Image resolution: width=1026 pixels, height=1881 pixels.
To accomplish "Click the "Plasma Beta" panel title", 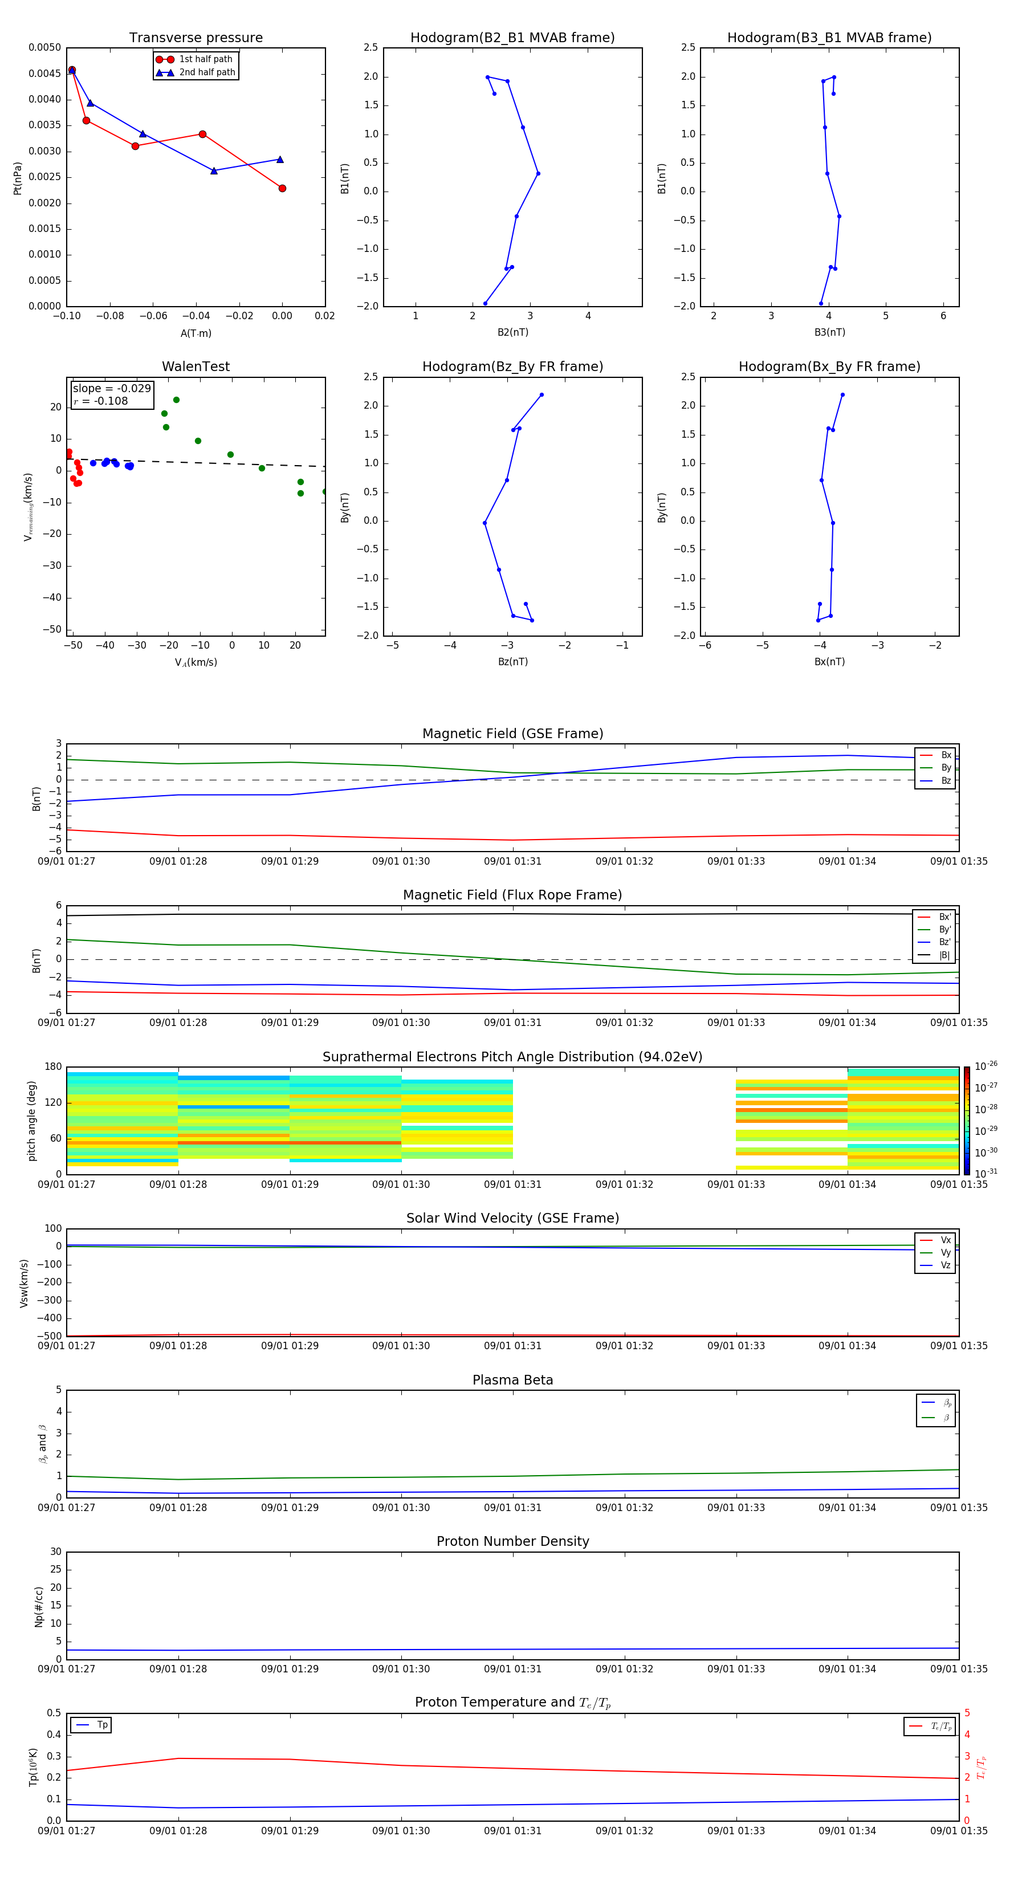I will click(512, 1380).
